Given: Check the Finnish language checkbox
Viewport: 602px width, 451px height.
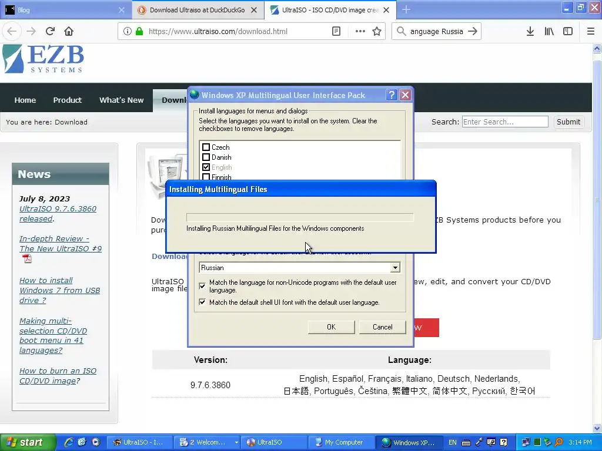Looking at the screenshot, I should click(206, 176).
